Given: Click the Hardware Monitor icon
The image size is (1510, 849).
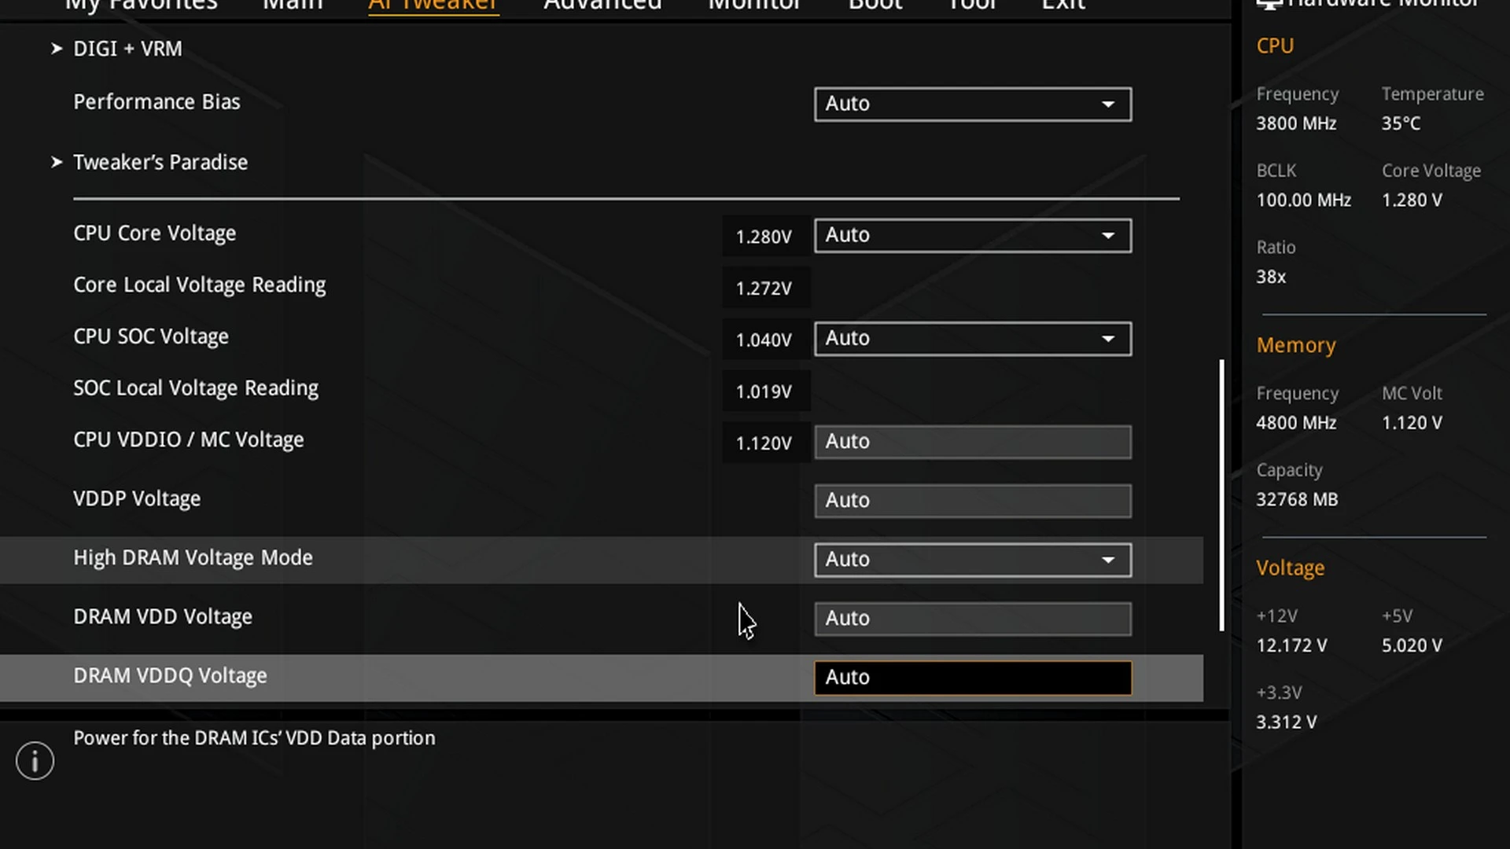Looking at the screenshot, I should pos(1268,4).
